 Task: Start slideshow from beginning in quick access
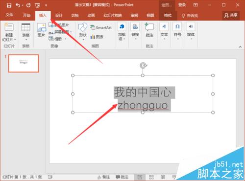coord(37,5)
